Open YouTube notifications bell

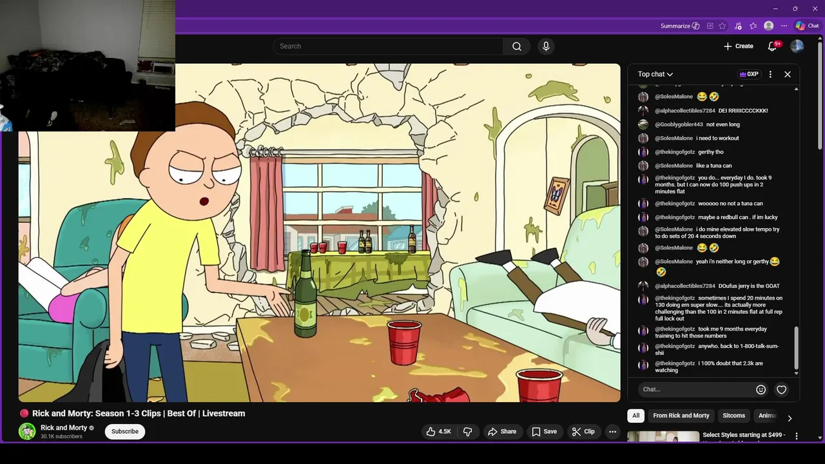pos(773,46)
